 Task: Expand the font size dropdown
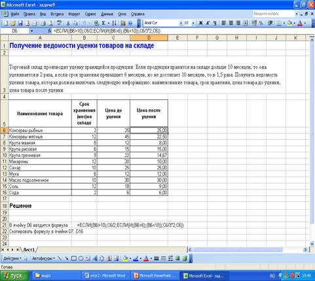pos(193,23)
